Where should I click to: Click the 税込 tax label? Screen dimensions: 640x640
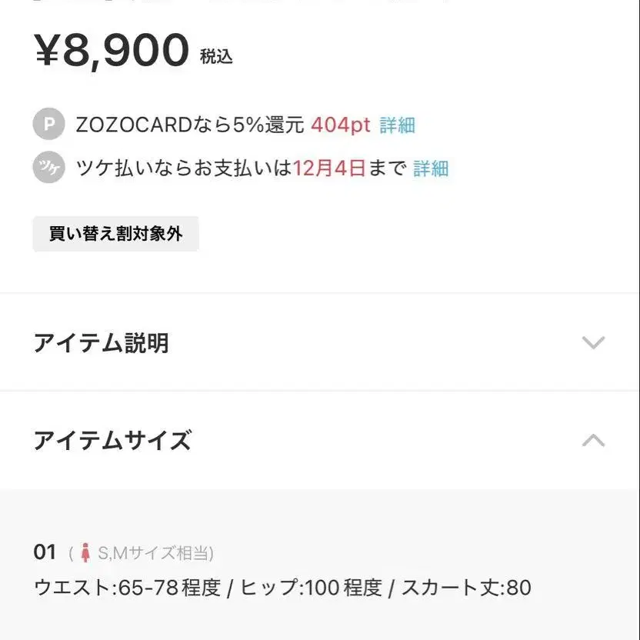pos(216,56)
